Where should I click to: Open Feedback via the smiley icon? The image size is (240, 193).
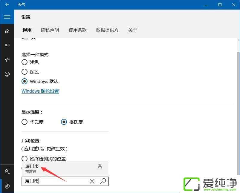(x=7, y=74)
